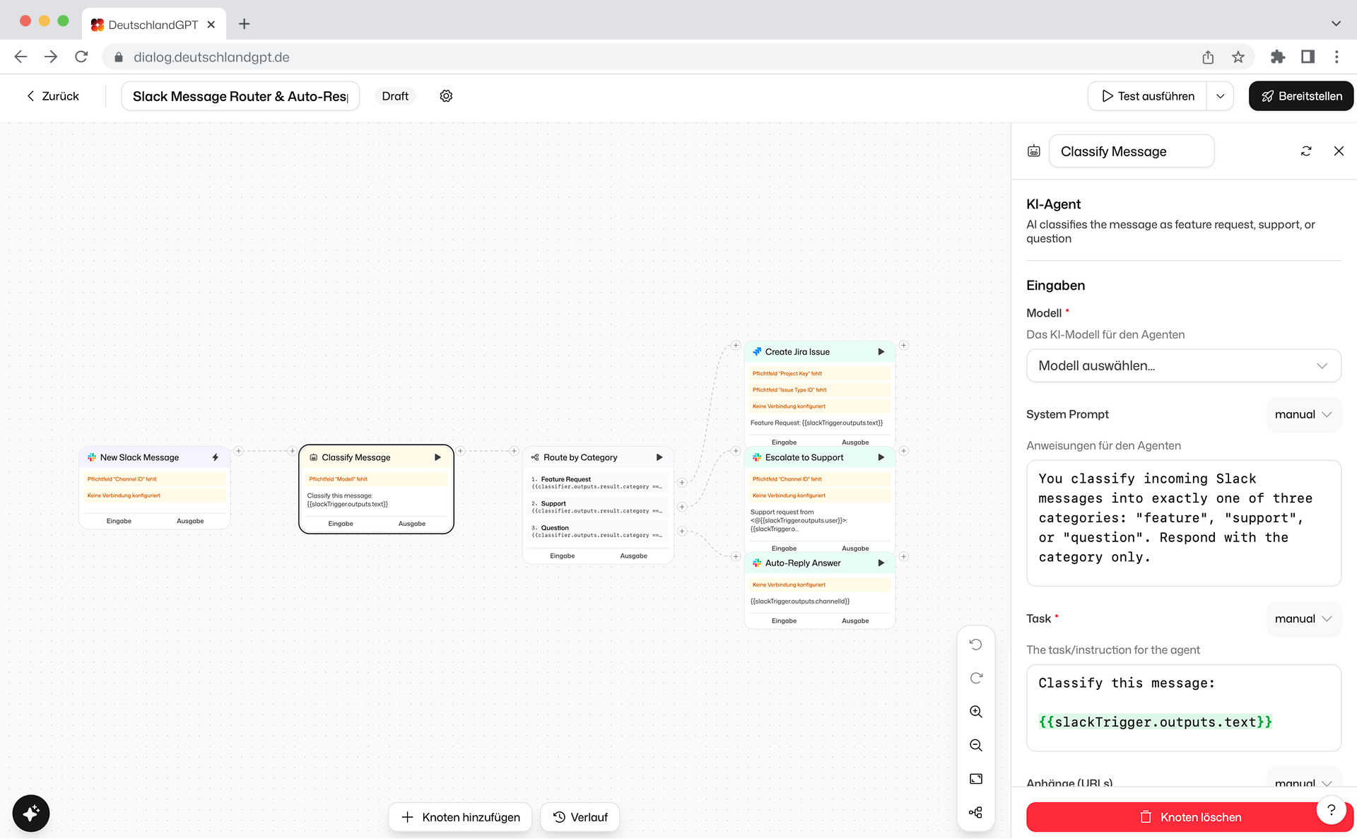Viewport: 1357px width, 839px height.
Task: Change Task manual mode dropdown
Action: pos(1303,618)
